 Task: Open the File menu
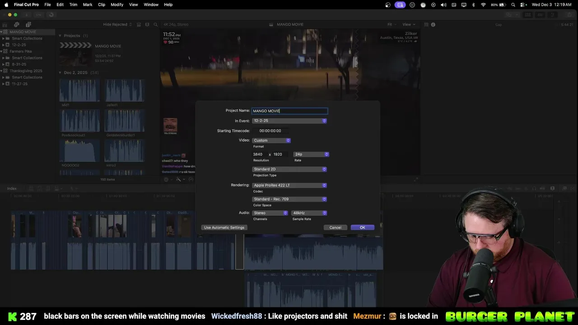pyautogui.click(x=47, y=5)
